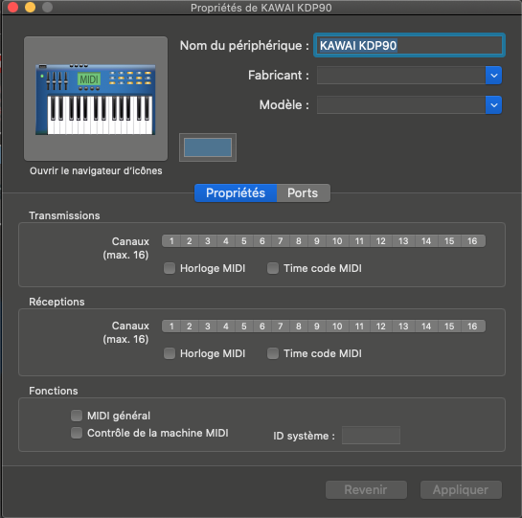This screenshot has width=522, height=518.
Task: Click the ID système input field
Action: [x=371, y=435]
